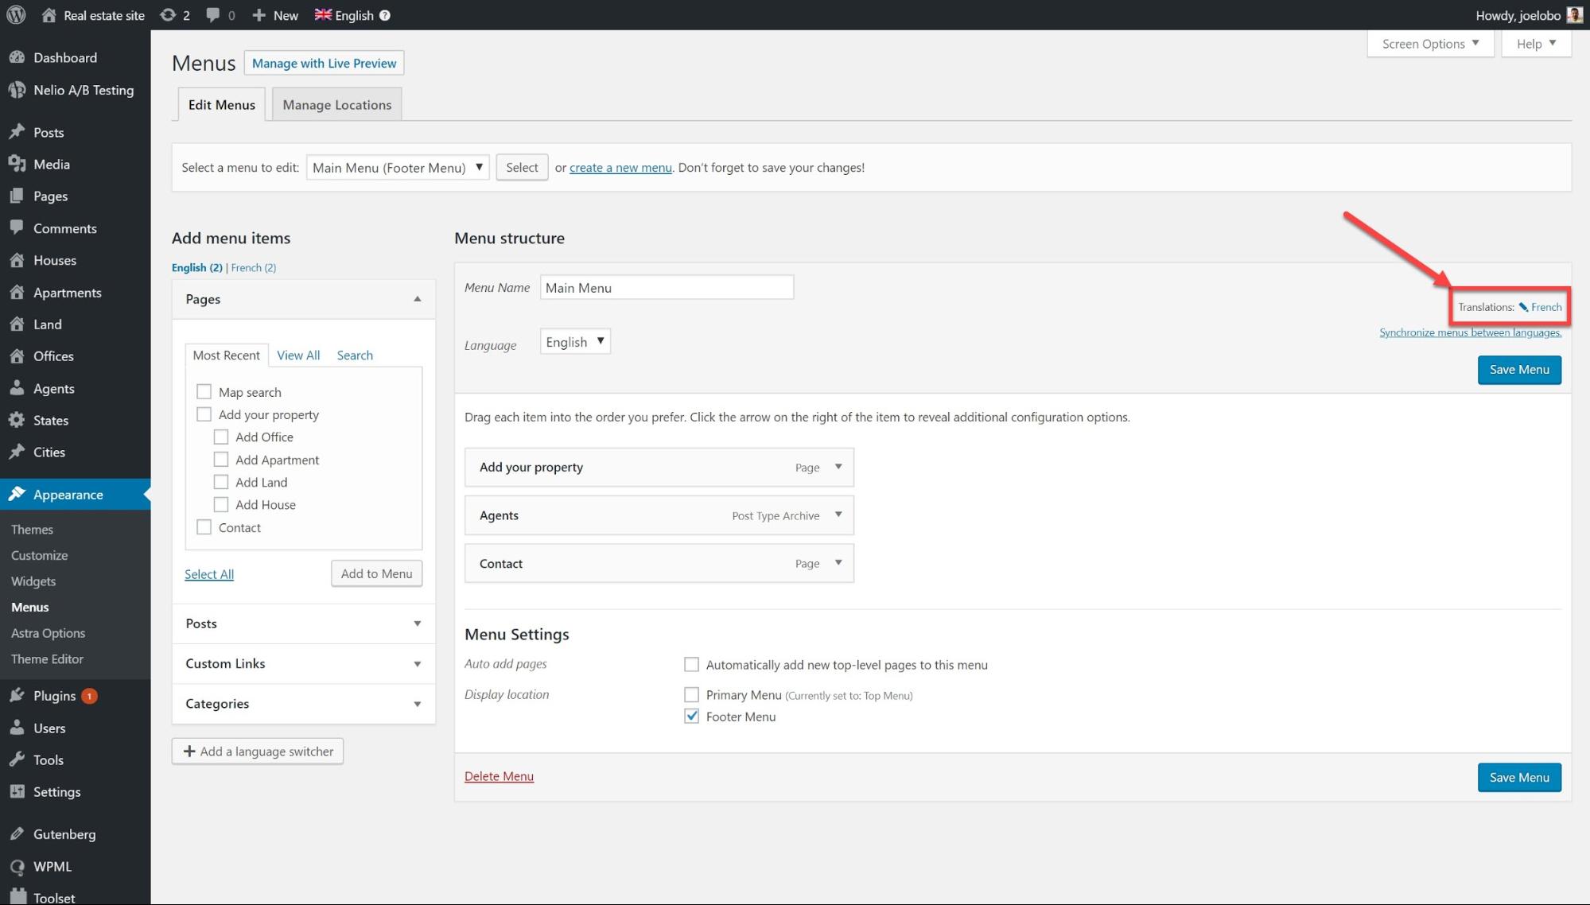Click the Menu Name text field
The width and height of the screenshot is (1590, 905).
pyautogui.click(x=667, y=288)
